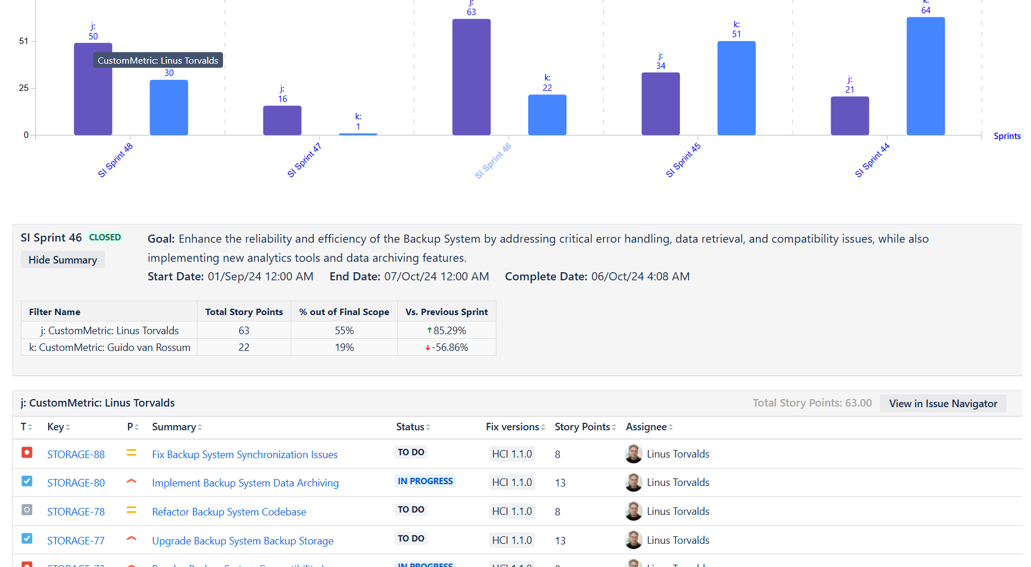Screen dimensions: 1031x567
Task: Click the task type icon beside STORAGE-77
Action: [27, 538]
